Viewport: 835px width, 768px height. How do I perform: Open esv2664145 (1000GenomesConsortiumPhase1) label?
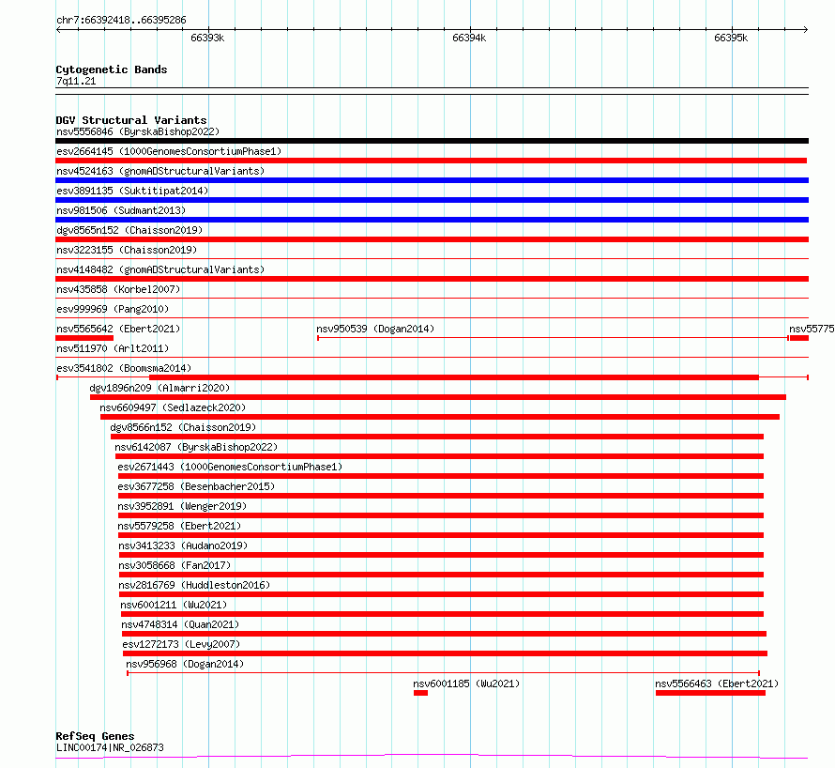pyautogui.click(x=169, y=151)
